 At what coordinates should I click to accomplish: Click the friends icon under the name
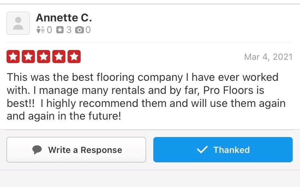point(40,30)
